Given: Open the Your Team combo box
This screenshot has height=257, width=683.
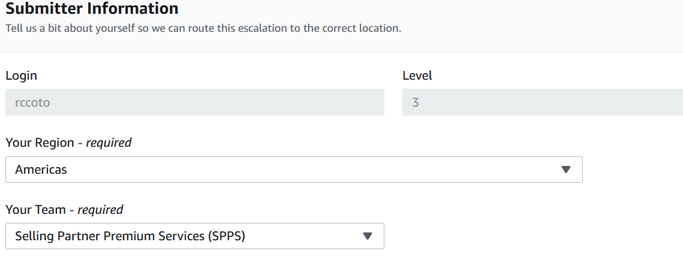Looking at the screenshot, I should pyautogui.click(x=195, y=236).
